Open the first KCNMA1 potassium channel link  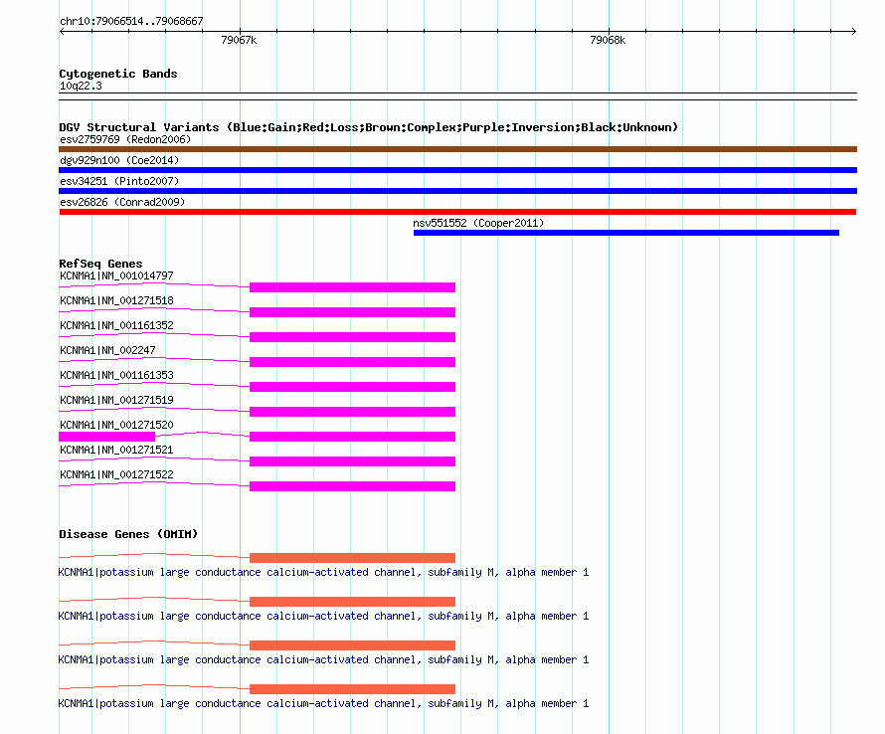[323, 573]
